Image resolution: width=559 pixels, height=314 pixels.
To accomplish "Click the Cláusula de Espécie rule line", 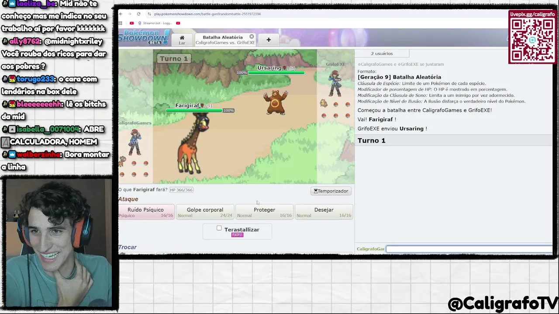I will (421, 83).
